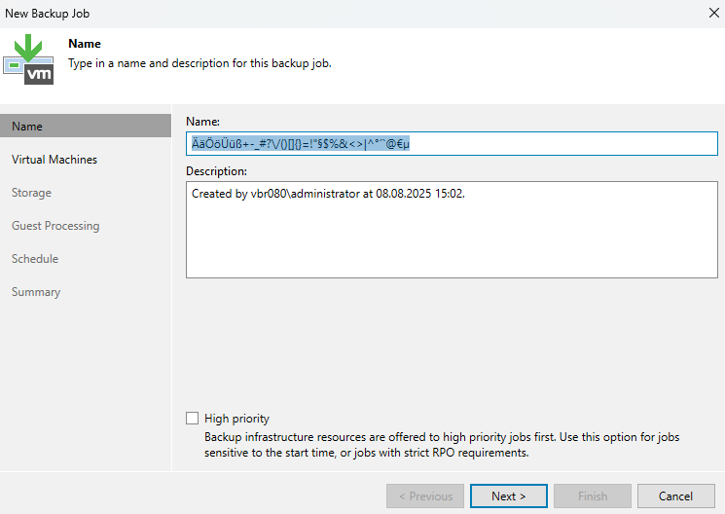Click the bold Name heading in header
Screen dimensions: 725x514
[85, 44]
